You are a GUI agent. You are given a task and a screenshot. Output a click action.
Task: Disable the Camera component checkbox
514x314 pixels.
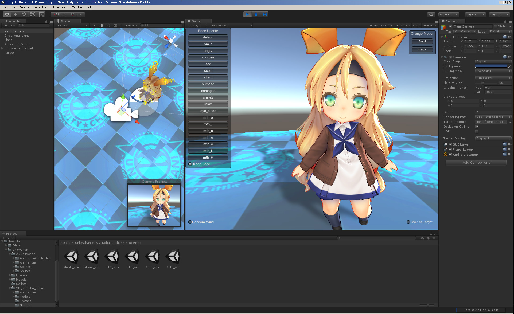pyautogui.click(x=450, y=57)
